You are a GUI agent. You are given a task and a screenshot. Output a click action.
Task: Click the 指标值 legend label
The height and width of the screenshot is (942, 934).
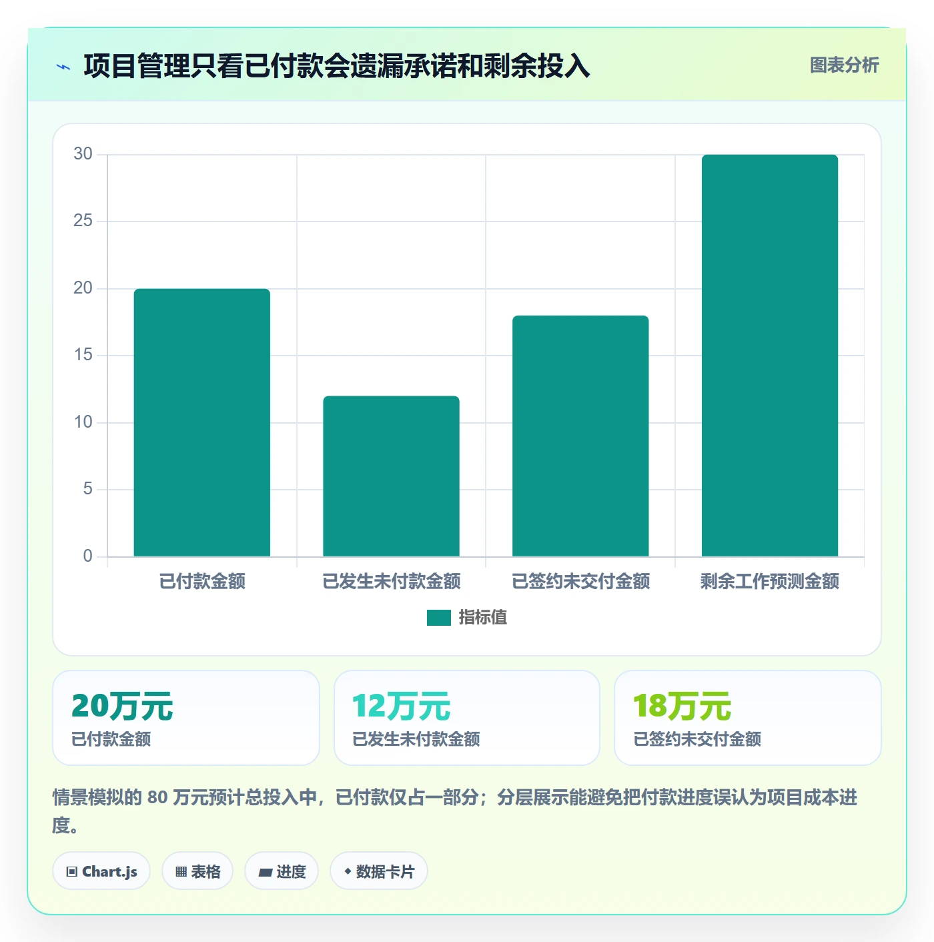[483, 618]
